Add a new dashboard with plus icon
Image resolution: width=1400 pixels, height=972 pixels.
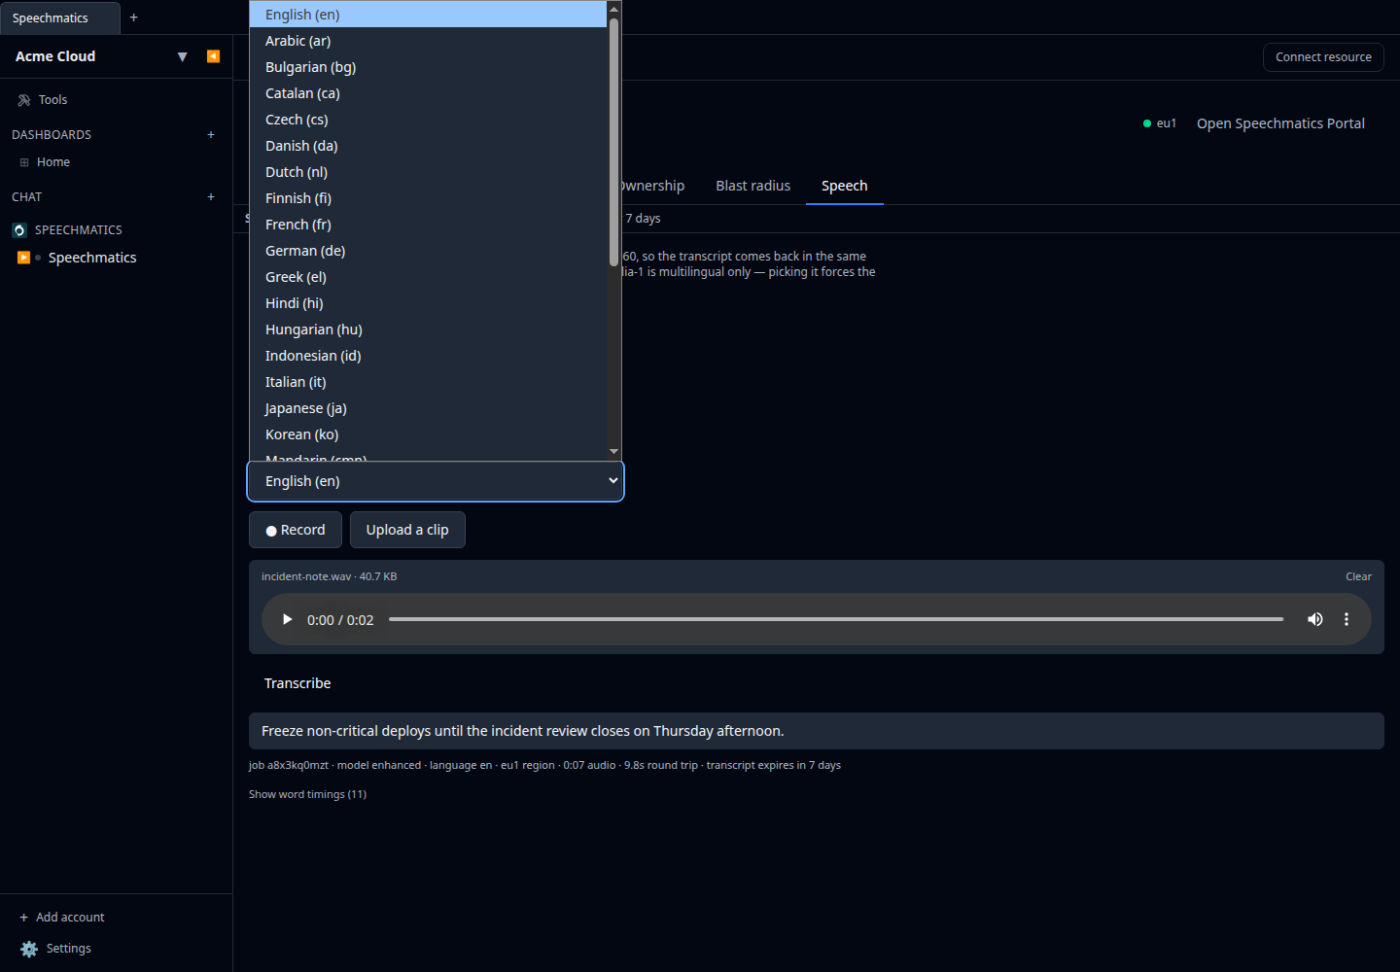[x=211, y=135]
